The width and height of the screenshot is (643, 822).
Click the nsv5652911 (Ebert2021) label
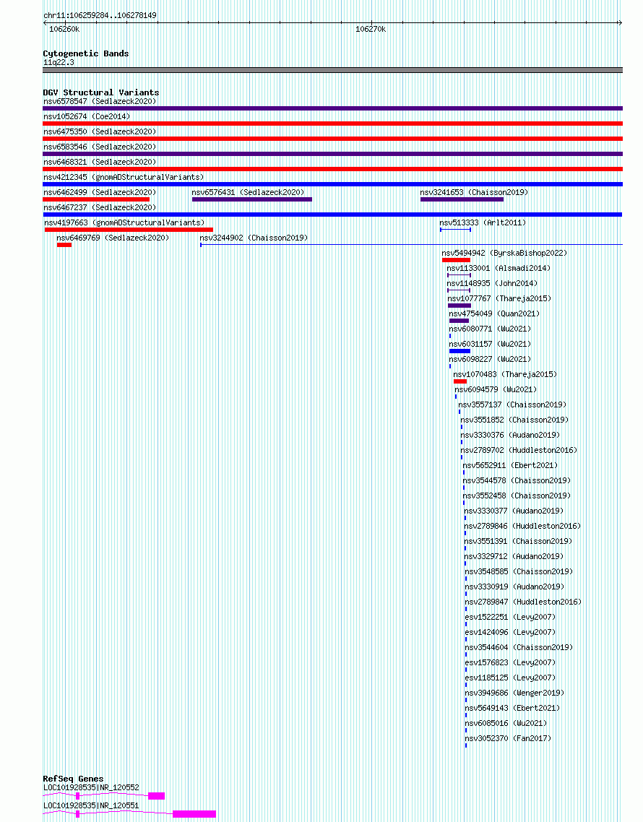click(x=510, y=466)
